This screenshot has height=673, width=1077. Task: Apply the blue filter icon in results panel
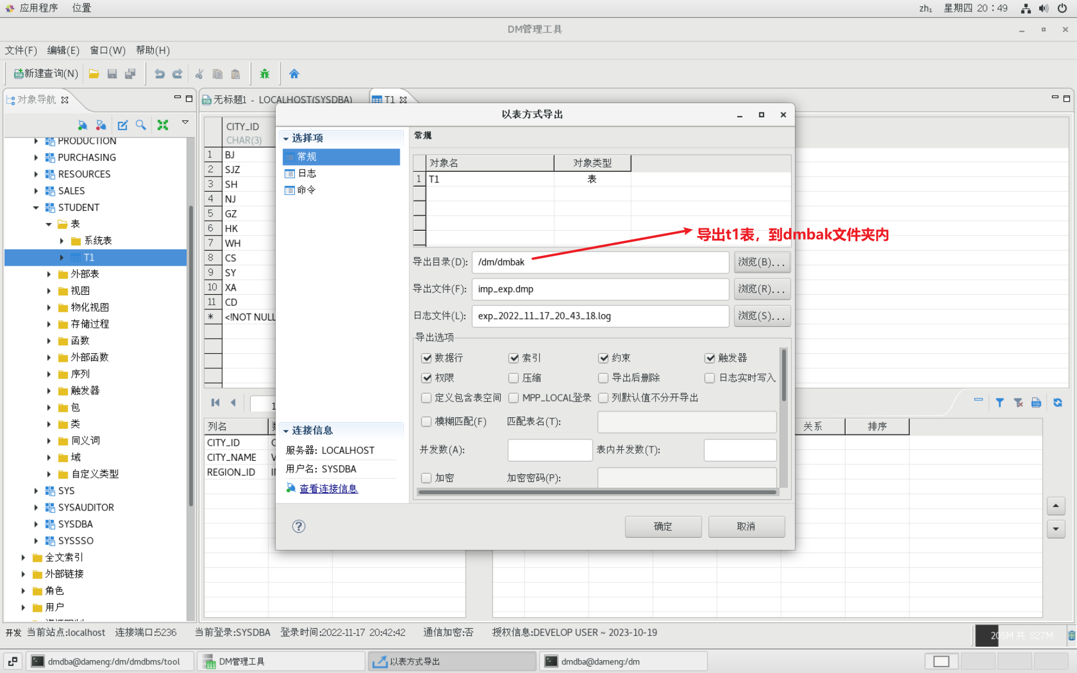click(x=1000, y=402)
